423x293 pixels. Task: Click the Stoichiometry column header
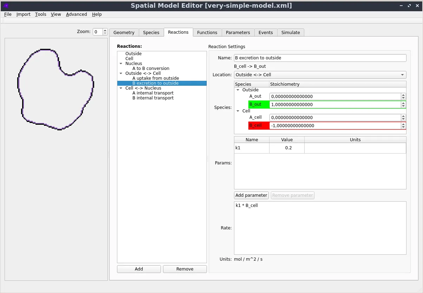338,84
